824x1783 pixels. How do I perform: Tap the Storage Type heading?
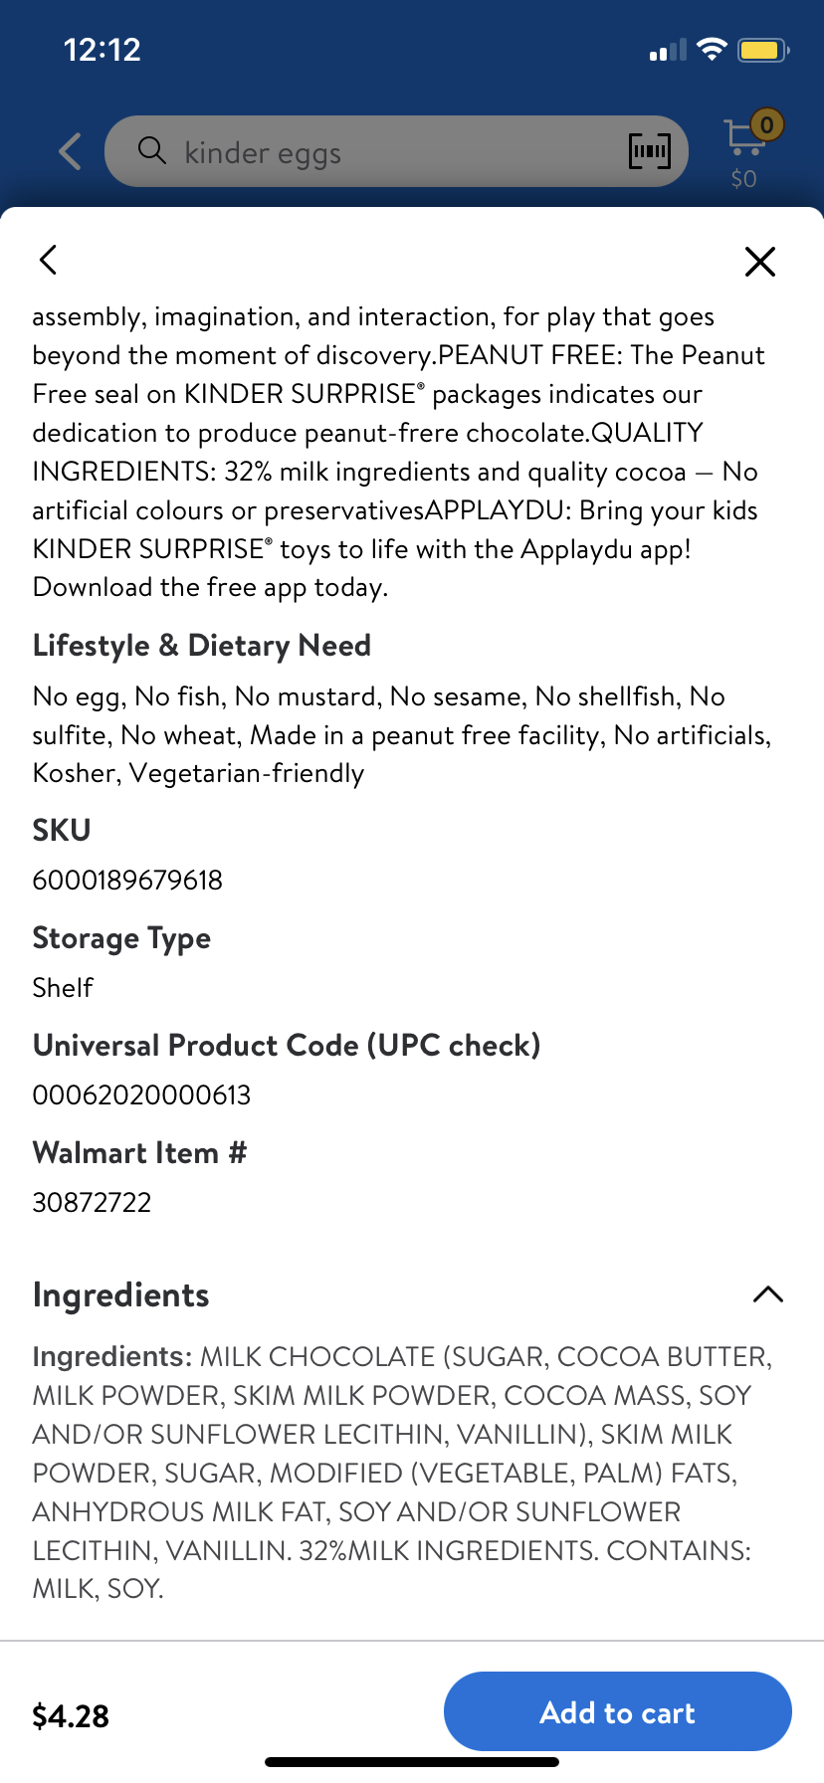(121, 938)
